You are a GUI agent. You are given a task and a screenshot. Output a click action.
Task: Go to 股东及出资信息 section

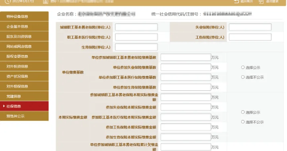pyautogui.click(x=24, y=36)
